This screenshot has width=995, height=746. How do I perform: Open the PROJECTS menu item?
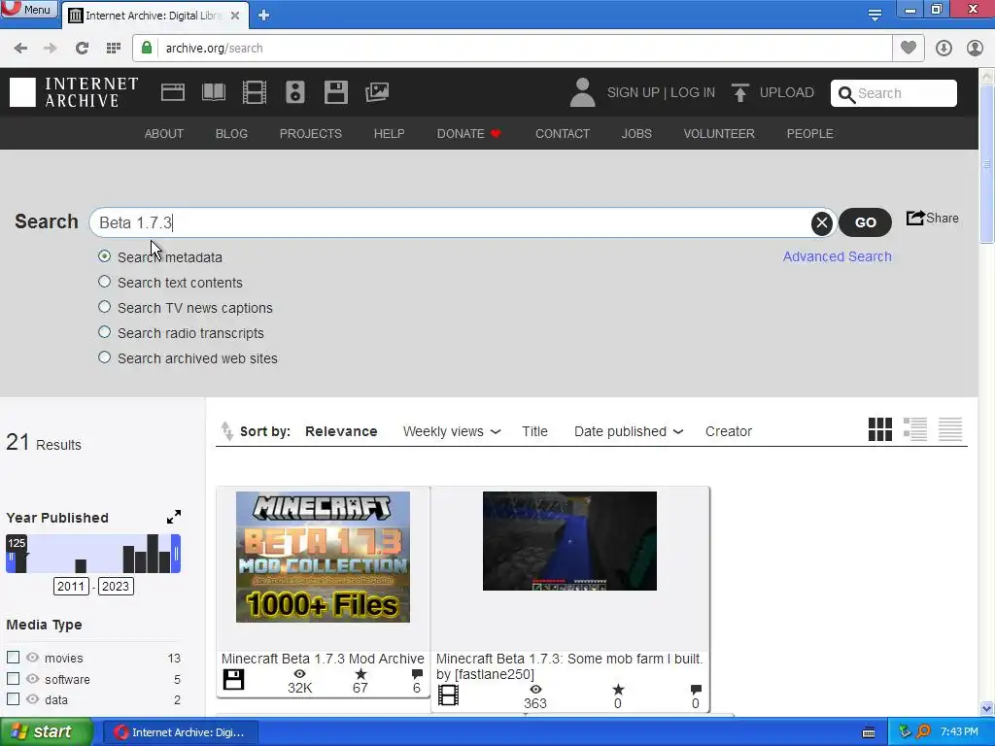(311, 134)
